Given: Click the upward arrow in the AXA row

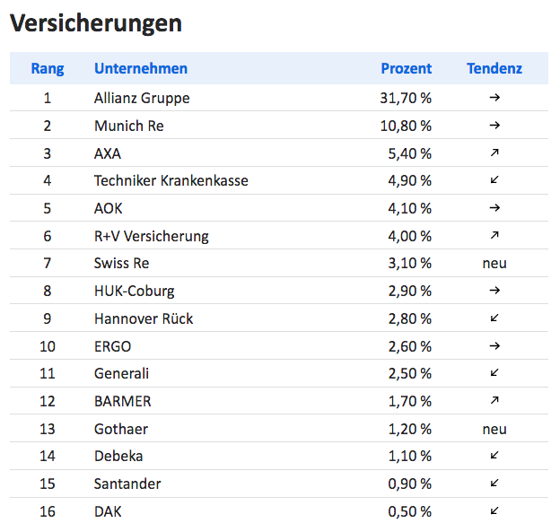Looking at the screenshot, I should [x=494, y=153].
